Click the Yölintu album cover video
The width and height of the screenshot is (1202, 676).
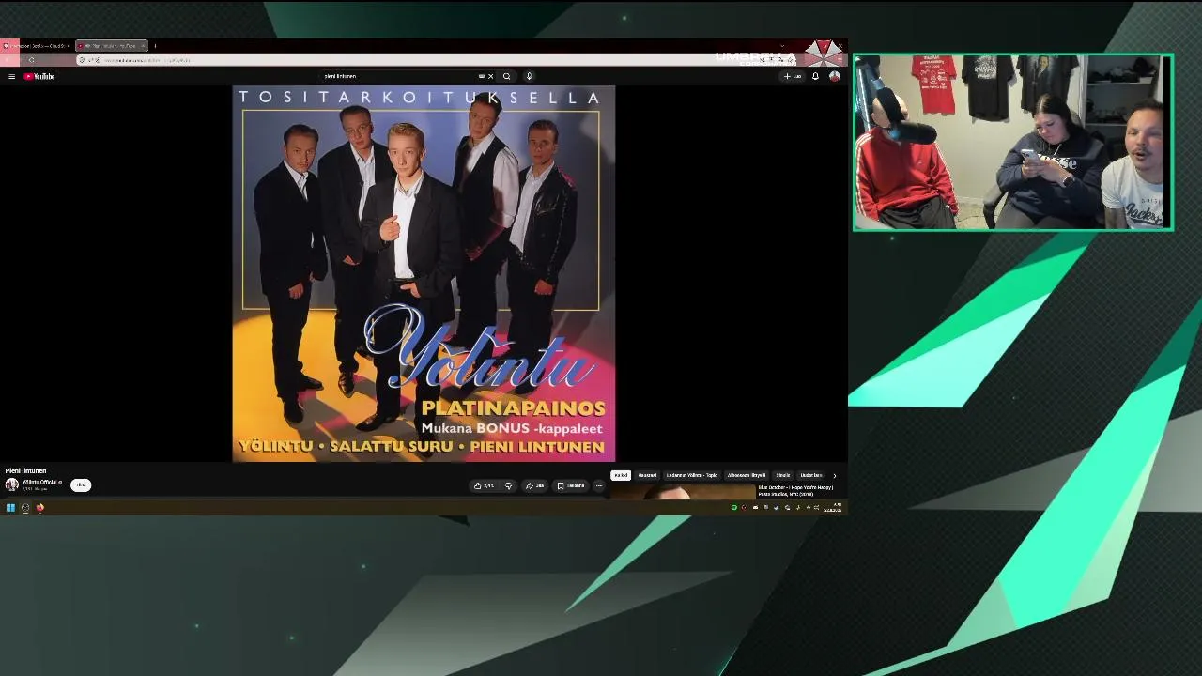click(x=424, y=273)
